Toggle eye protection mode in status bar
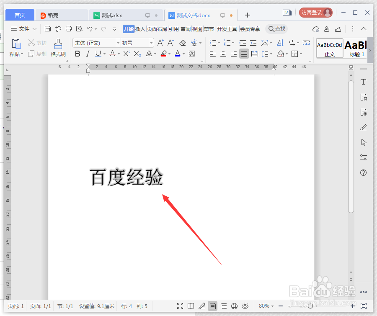This screenshot has height=316, width=377. tap(245, 306)
